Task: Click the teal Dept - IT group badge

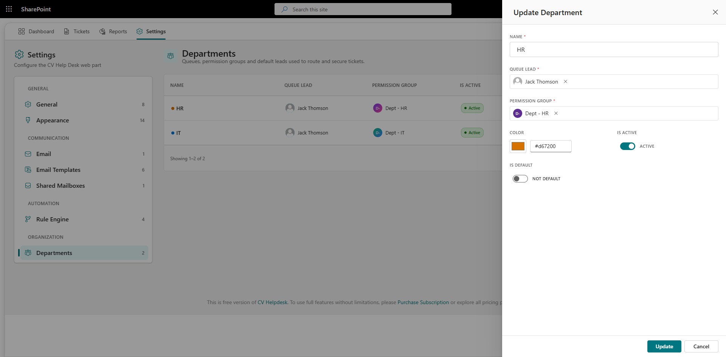Action: 378,133
